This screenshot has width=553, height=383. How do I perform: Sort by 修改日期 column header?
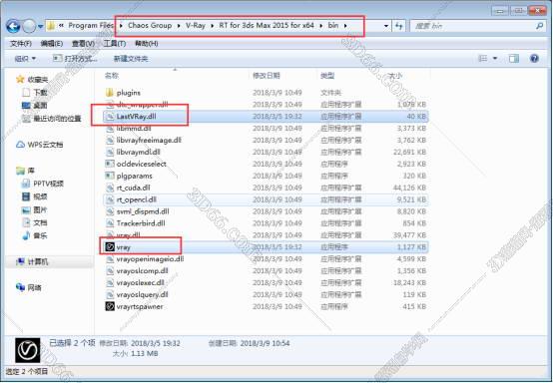(267, 76)
